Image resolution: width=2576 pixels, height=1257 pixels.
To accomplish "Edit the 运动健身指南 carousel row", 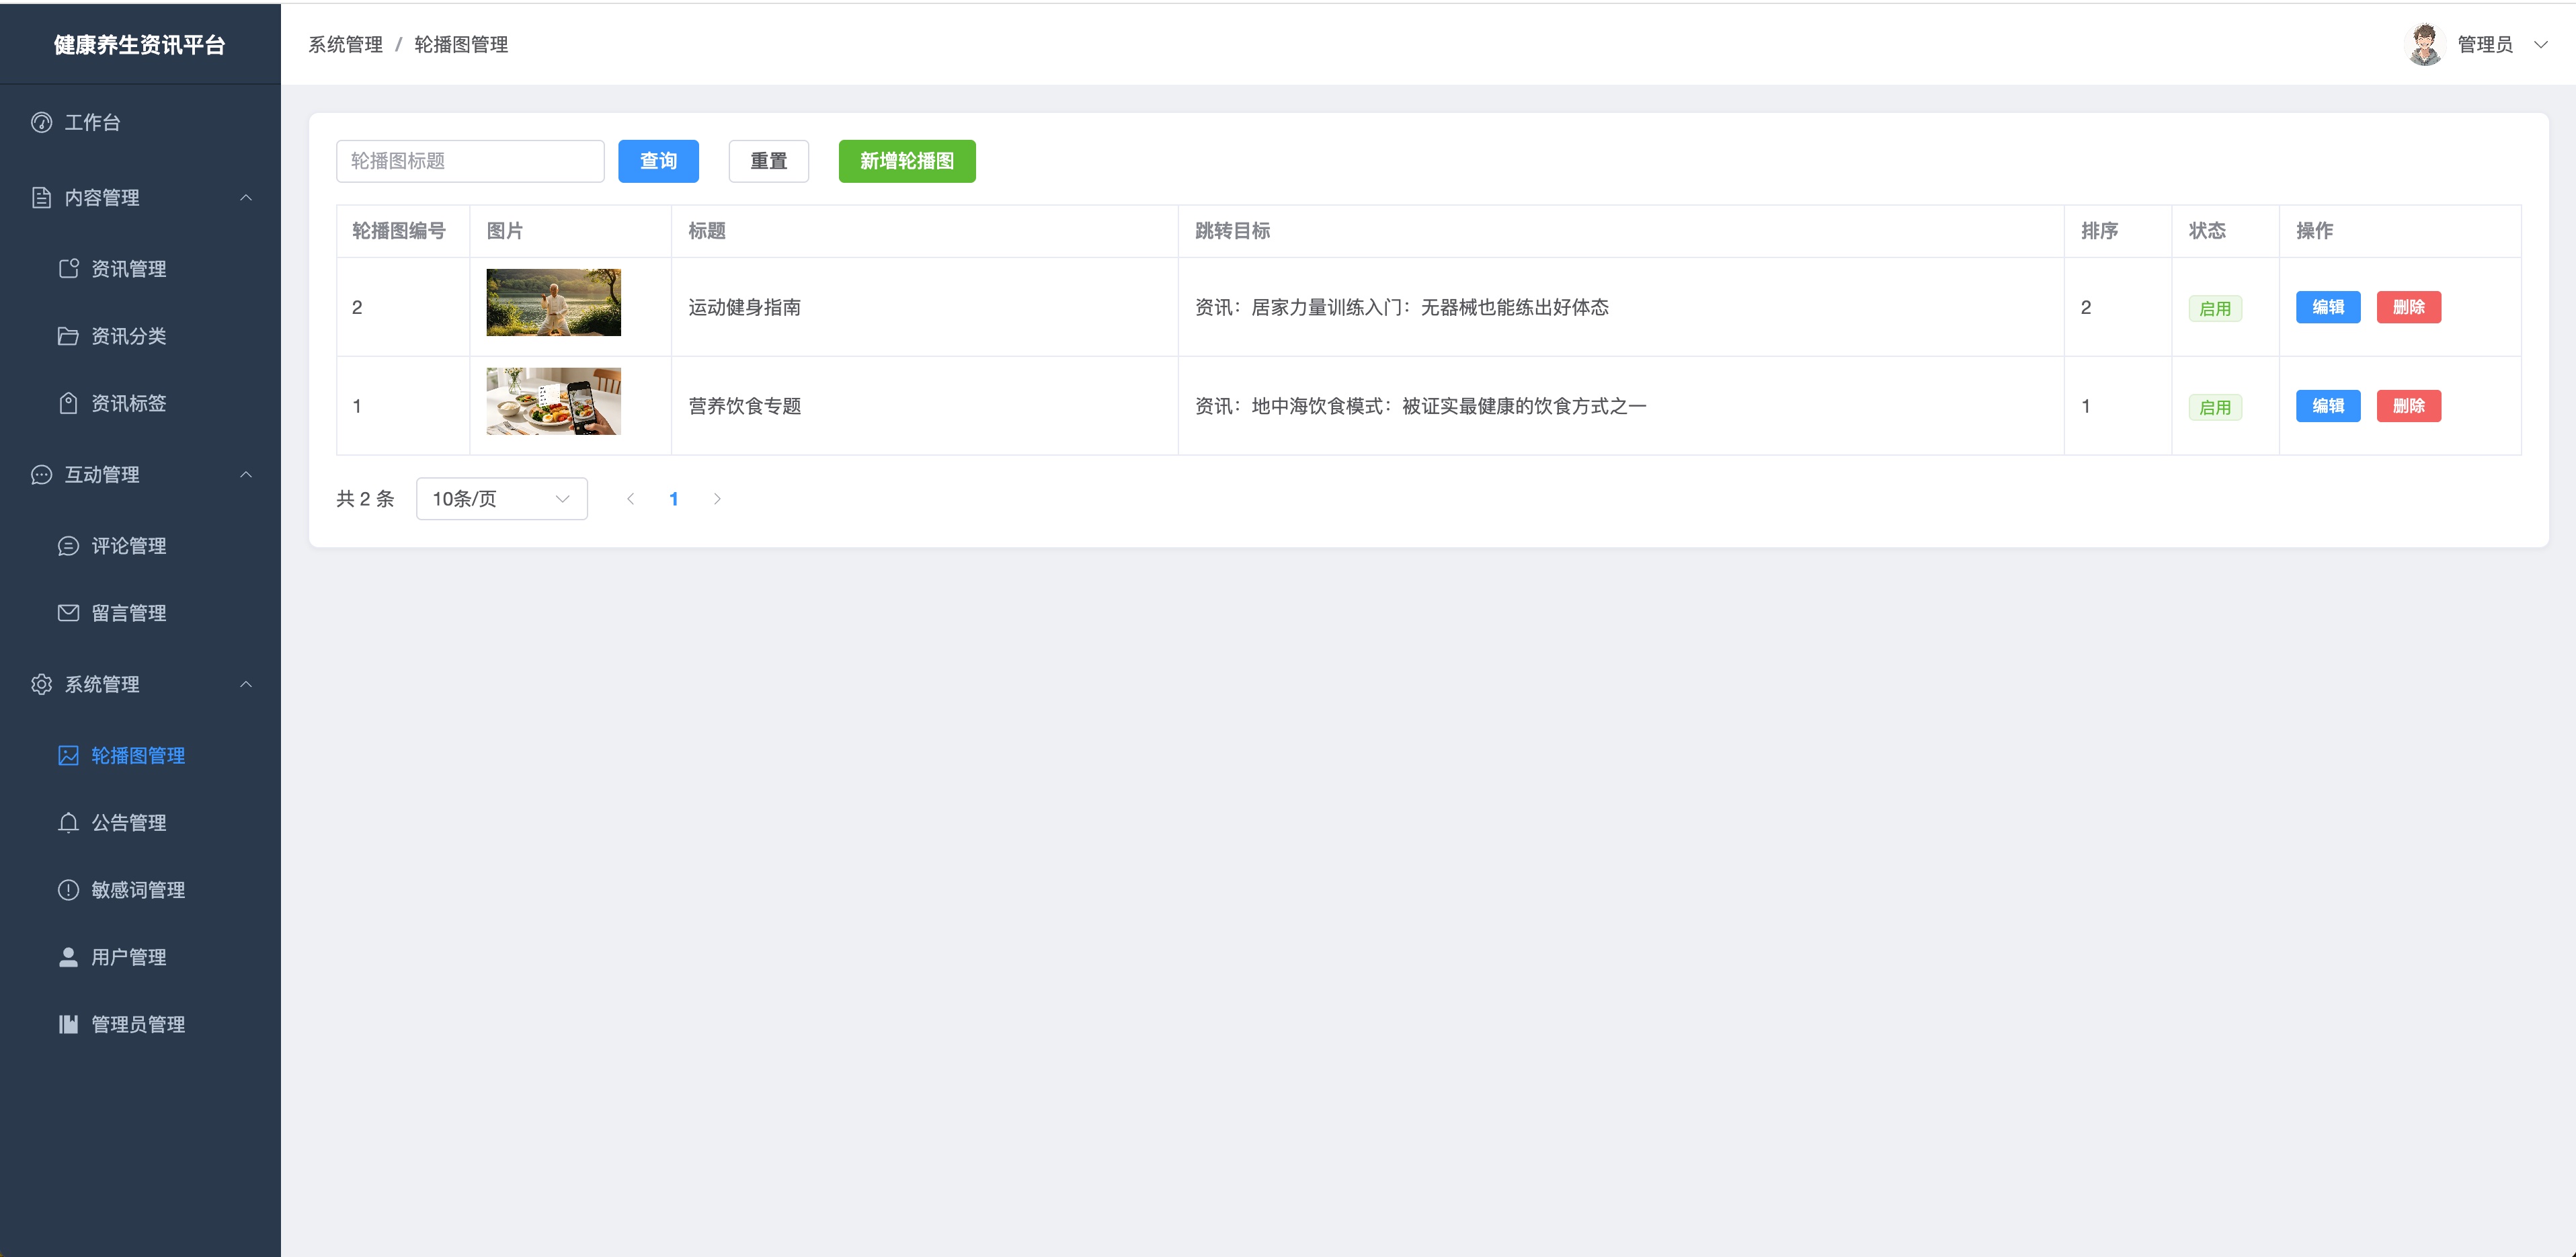I will coord(2328,307).
